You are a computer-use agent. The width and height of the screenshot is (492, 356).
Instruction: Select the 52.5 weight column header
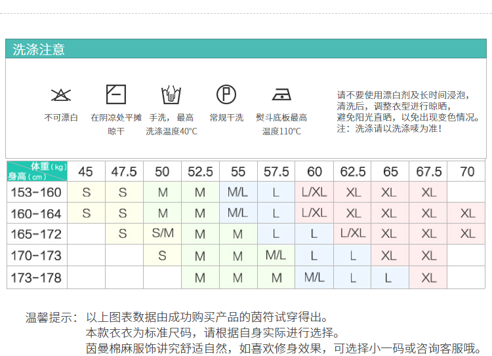pyautogui.click(x=200, y=172)
